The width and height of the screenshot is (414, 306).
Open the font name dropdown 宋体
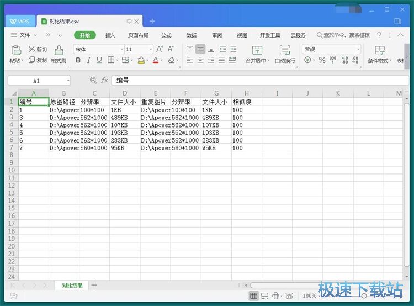tap(122, 49)
